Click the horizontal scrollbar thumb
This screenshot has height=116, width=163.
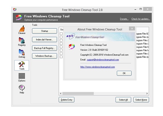click(x=78, y=93)
